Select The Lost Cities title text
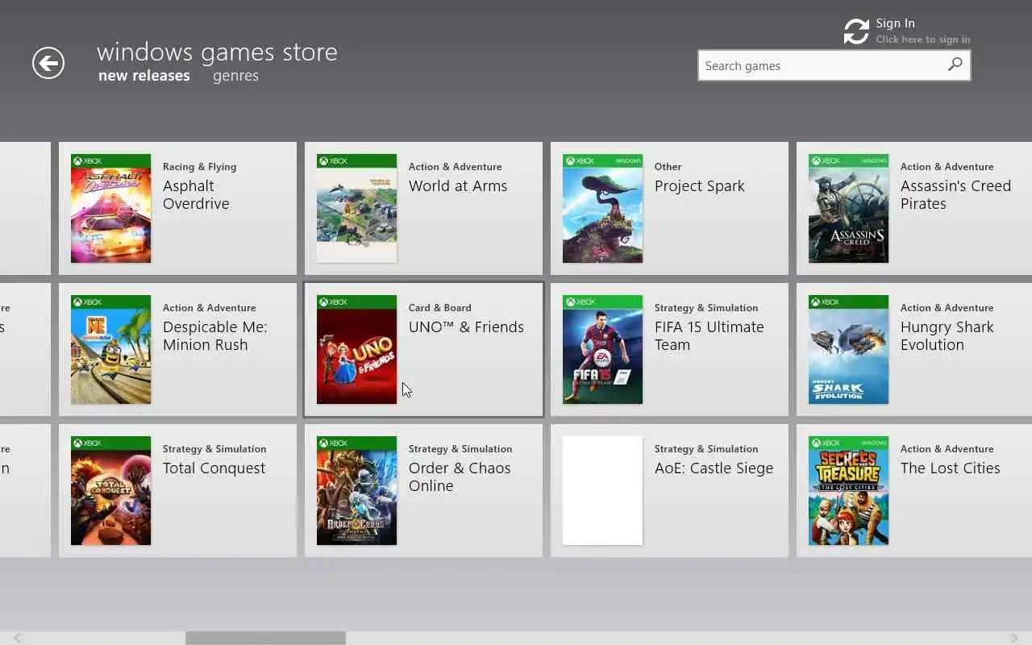Screen dimensions: 1032x645 click(x=951, y=468)
